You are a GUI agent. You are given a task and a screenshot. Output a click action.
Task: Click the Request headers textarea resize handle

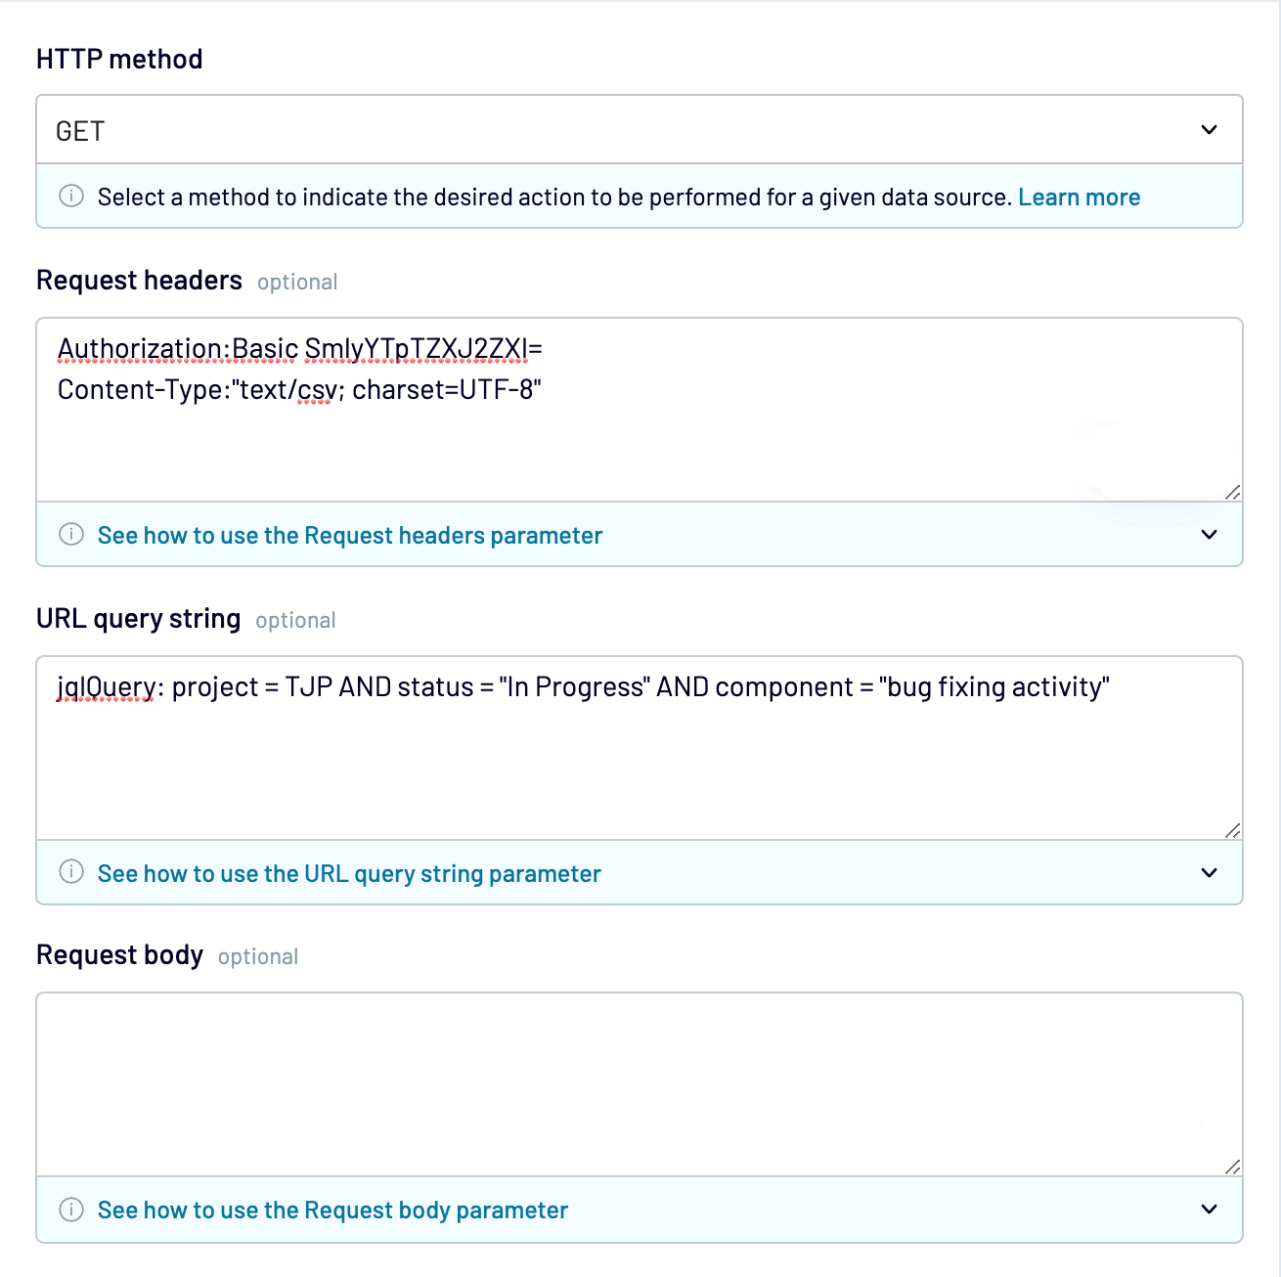point(1233,492)
